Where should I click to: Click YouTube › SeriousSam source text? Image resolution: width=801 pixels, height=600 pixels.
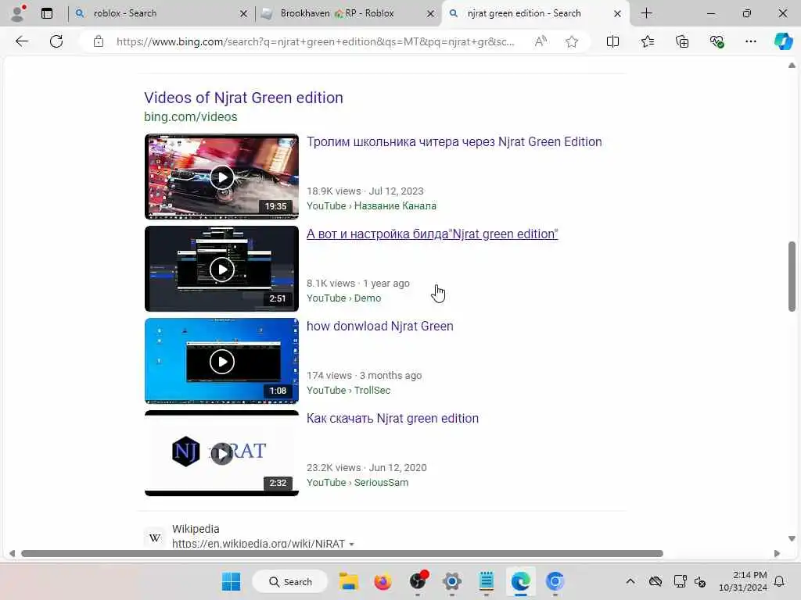(x=357, y=483)
